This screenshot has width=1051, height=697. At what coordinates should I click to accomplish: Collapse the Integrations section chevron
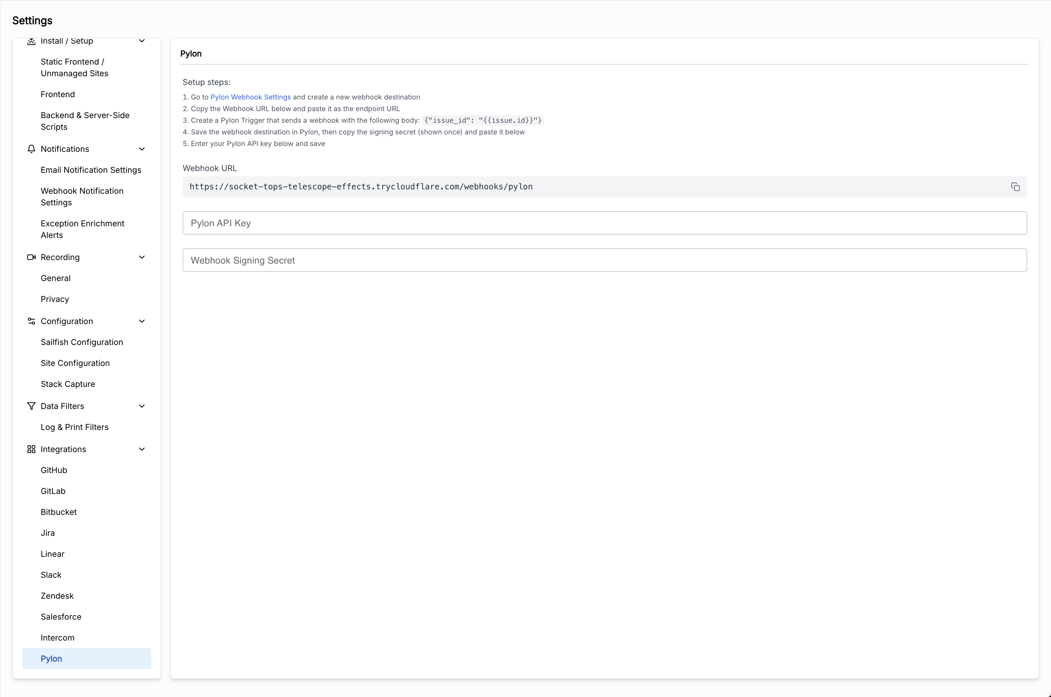pos(142,449)
